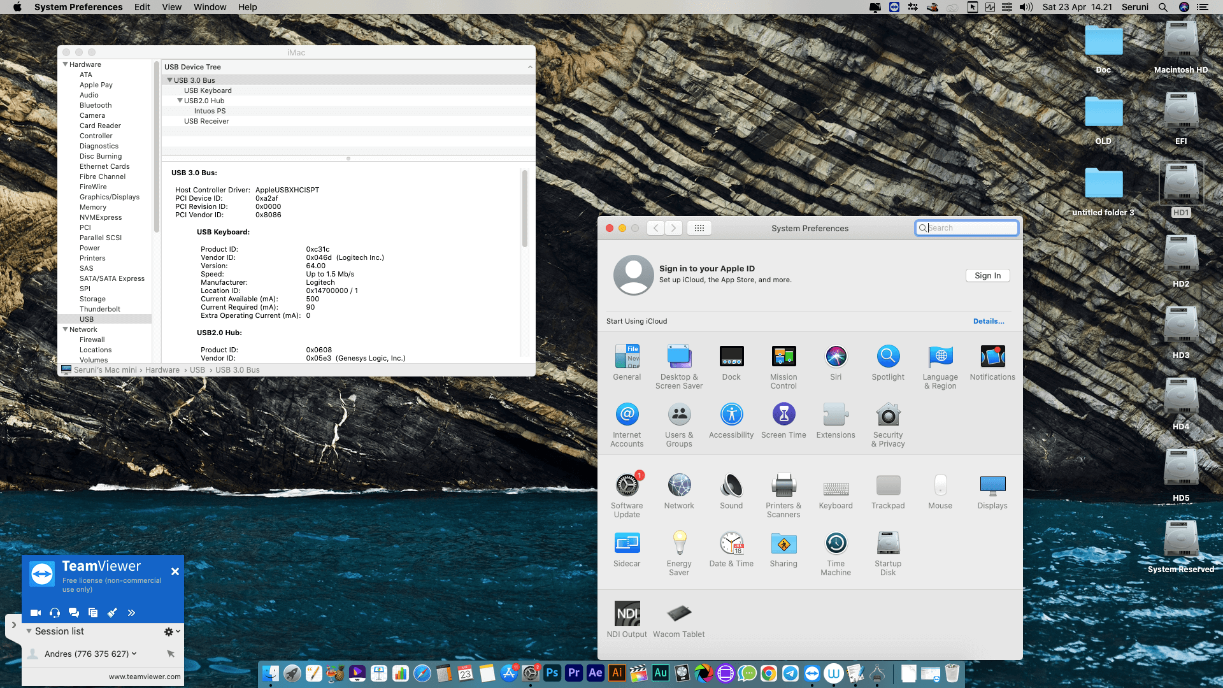Open Mission Control preferences
The width and height of the screenshot is (1223, 688).
(783, 367)
